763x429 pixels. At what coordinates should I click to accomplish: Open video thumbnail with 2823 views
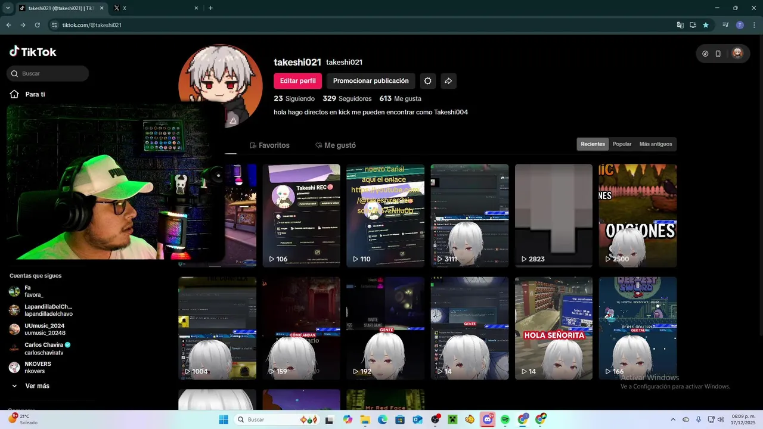pyautogui.click(x=554, y=216)
